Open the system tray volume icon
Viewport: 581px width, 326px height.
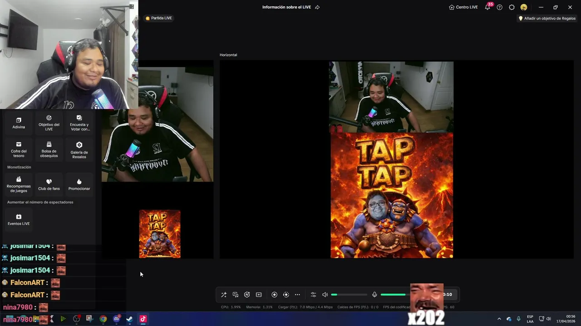tap(548, 319)
